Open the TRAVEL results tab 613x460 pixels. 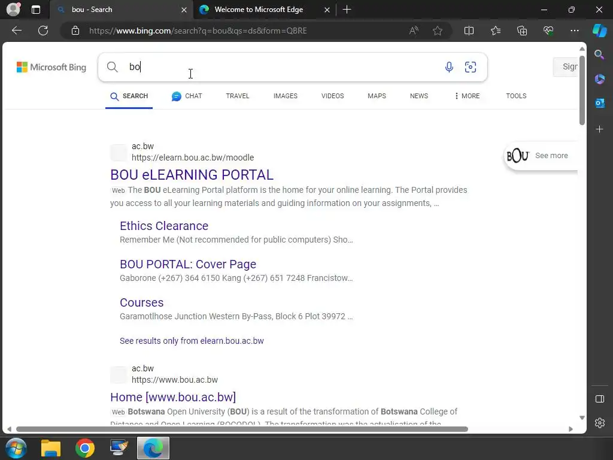[x=237, y=96]
